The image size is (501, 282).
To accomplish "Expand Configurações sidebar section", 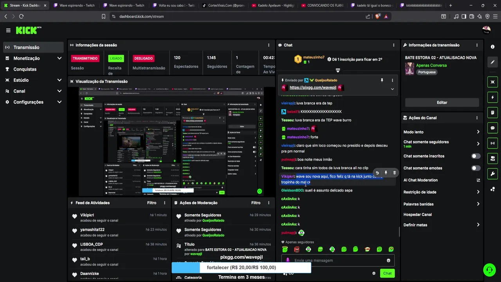I will (x=59, y=102).
